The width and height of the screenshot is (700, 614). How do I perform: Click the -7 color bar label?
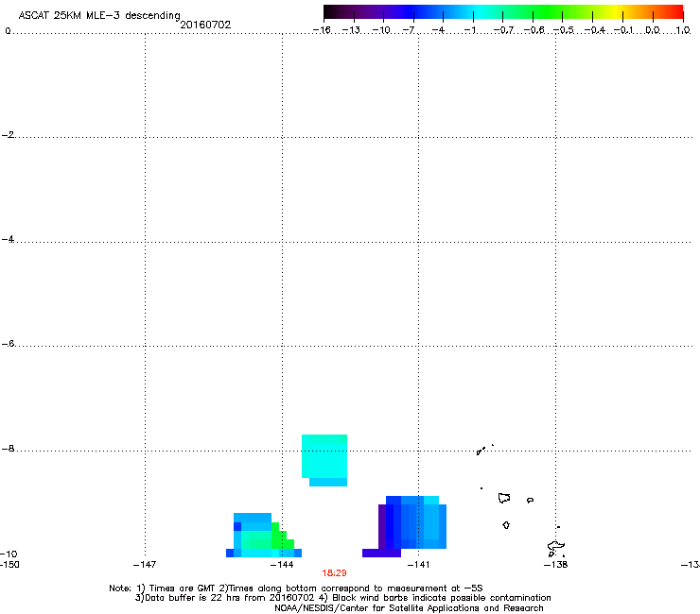point(408,30)
